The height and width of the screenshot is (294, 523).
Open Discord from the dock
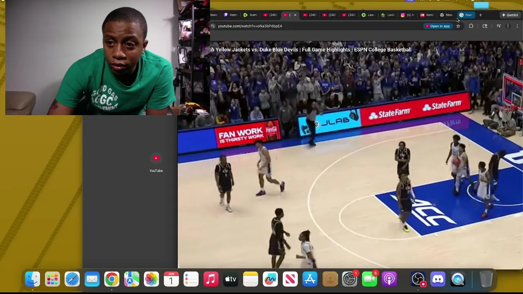click(x=438, y=279)
